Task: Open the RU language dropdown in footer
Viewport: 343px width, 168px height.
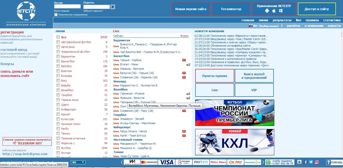Action: 78,162
